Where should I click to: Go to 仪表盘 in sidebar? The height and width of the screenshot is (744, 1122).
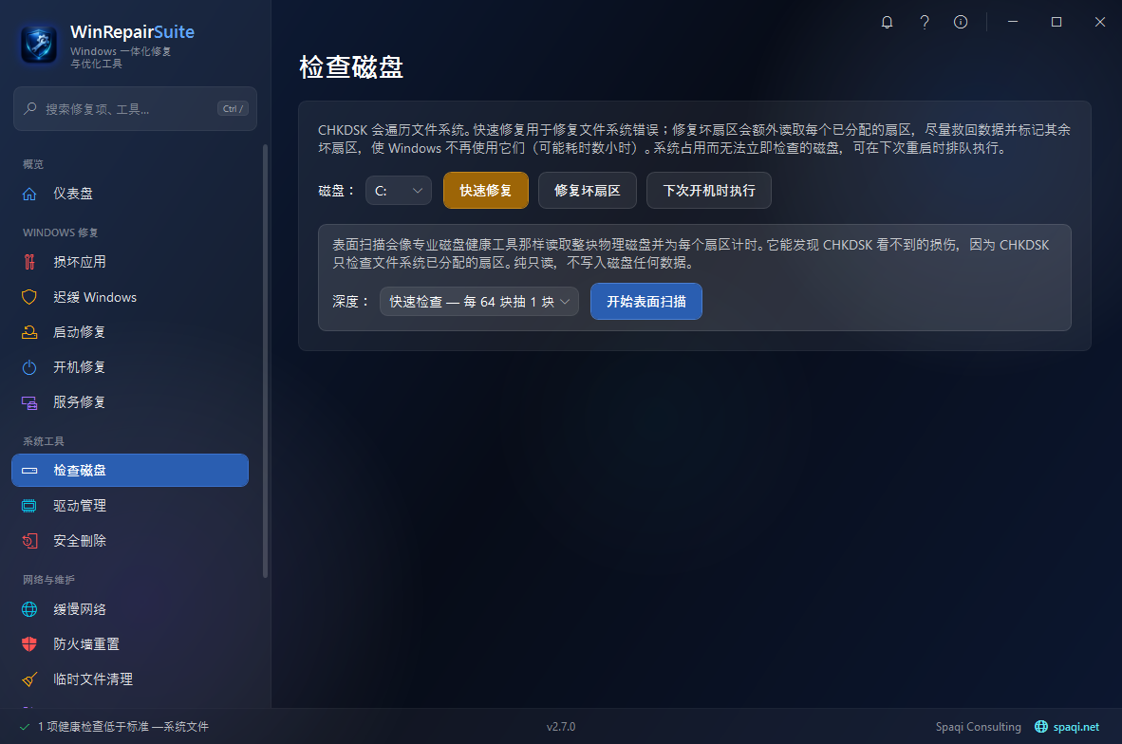coord(130,194)
